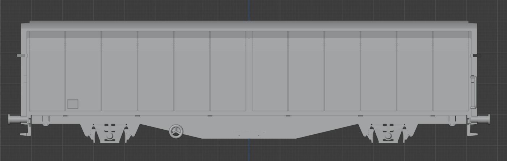Click the right end buffer of the wagon
The image size is (507, 161).
tap(480, 119)
